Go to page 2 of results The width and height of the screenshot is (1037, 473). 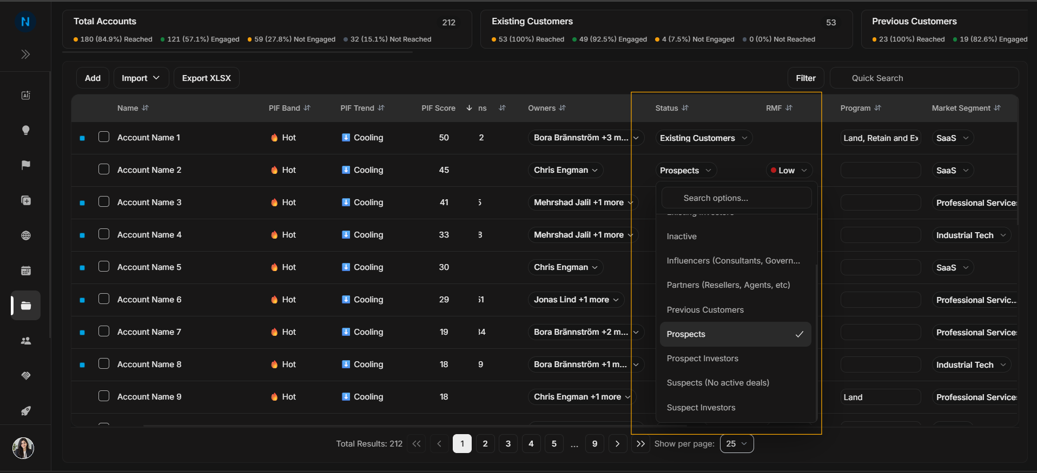tap(485, 444)
